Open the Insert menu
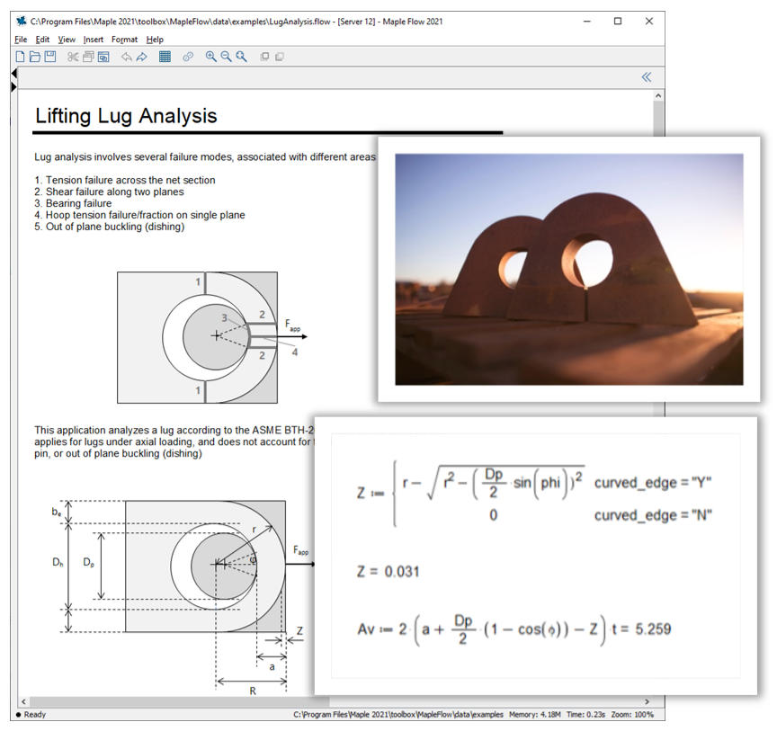Screen dimensions: 777x731 (x=94, y=40)
